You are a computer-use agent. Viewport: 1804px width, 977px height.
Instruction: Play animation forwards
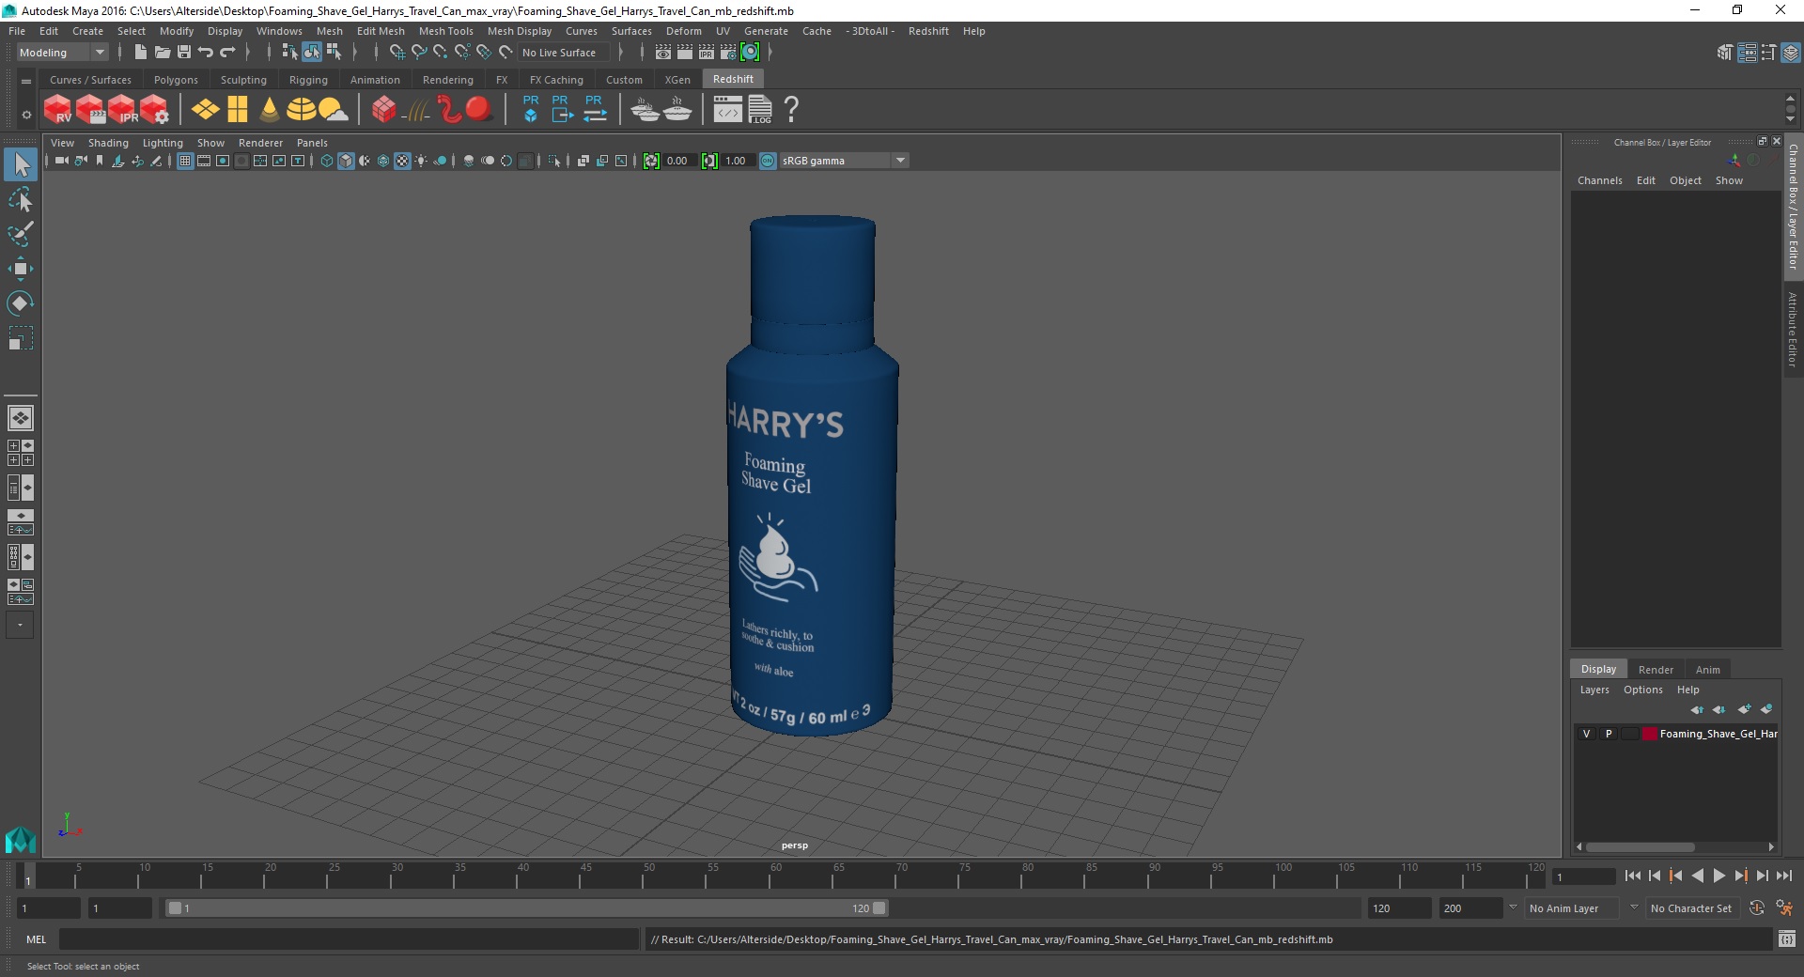coord(1718,876)
